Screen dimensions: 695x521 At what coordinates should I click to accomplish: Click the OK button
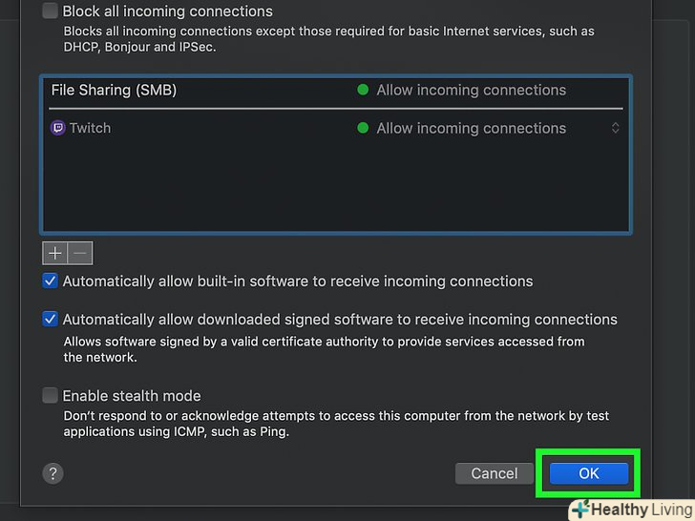point(588,473)
